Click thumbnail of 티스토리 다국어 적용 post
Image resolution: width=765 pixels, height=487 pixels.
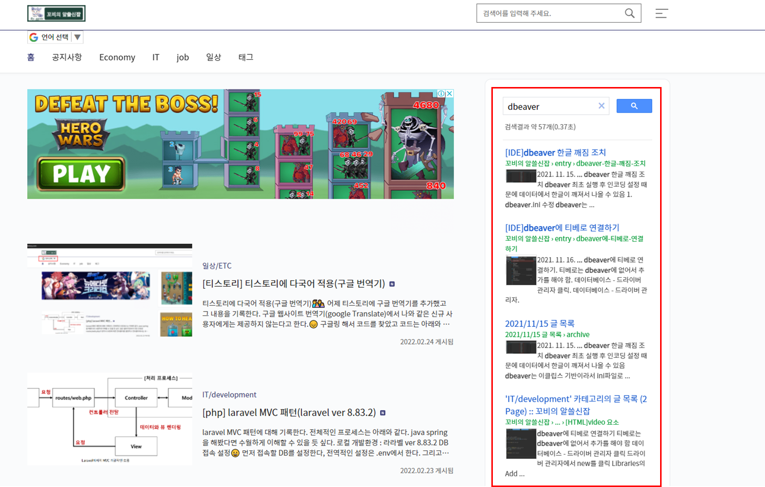click(109, 290)
